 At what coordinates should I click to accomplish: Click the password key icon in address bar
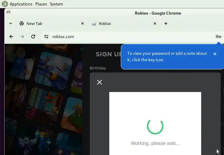pos(218,37)
